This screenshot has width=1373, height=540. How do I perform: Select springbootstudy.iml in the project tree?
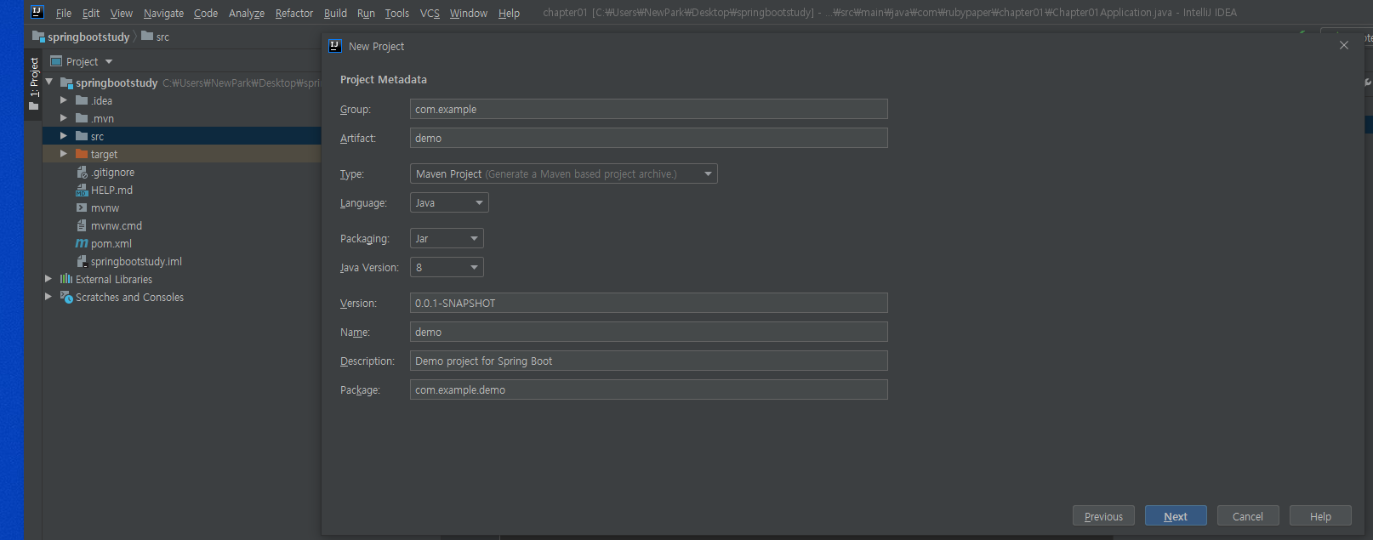(x=136, y=261)
